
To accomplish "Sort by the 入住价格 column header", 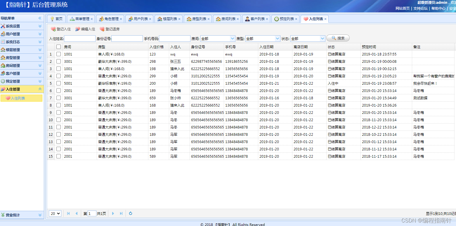I will 158,47.
